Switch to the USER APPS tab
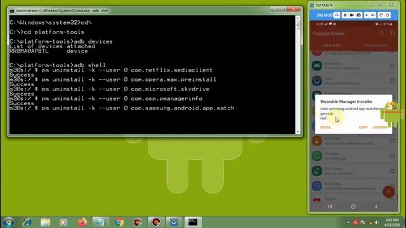This screenshot has width=406, height=228. 331,46
